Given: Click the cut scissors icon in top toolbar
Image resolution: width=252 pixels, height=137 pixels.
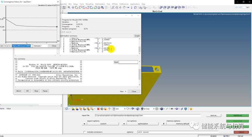Looking at the screenshot, I should tap(140, 8).
